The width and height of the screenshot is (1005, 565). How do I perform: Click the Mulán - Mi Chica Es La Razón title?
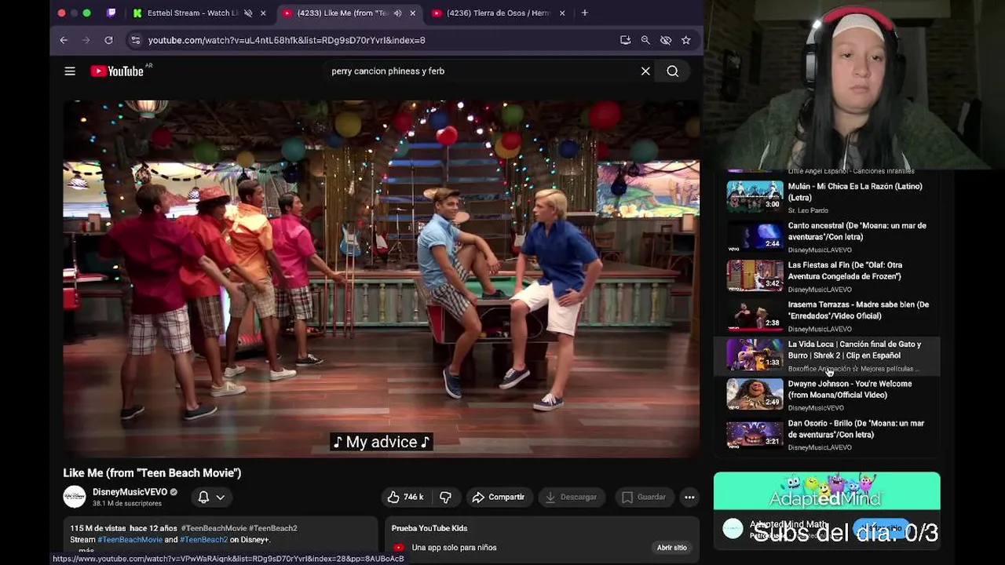[x=855, y=192]
